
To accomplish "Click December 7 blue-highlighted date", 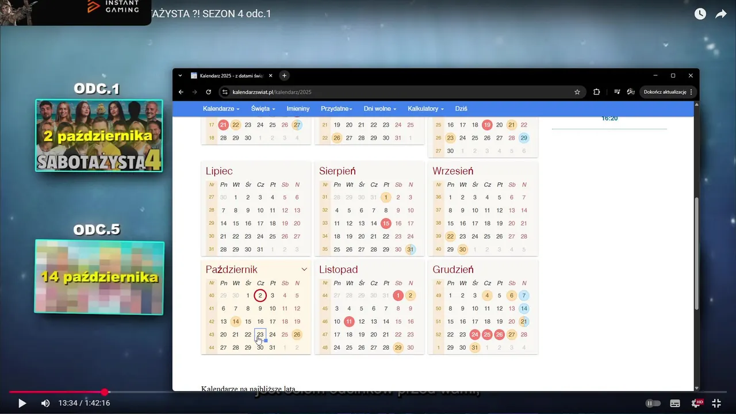I will pos(524,296).
